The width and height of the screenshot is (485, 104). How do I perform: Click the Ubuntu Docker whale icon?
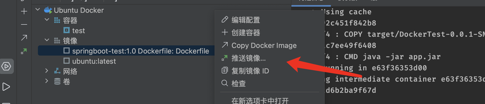(48, 10)
